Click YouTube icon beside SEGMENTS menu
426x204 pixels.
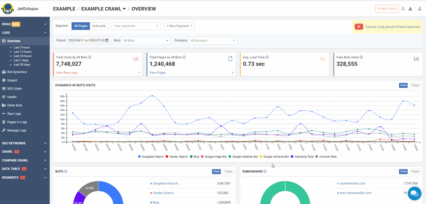click(23, 177)
